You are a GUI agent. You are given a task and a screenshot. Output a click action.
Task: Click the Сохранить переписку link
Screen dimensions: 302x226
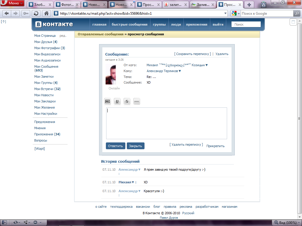pos(192,54)
